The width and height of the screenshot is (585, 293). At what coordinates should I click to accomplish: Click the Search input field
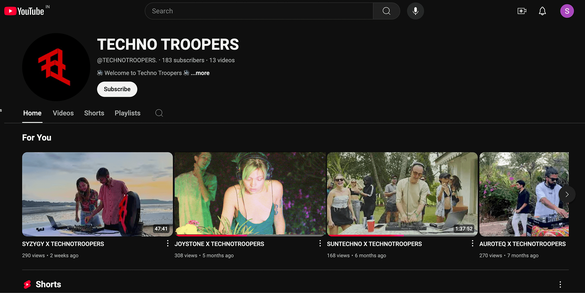(259, 11)
